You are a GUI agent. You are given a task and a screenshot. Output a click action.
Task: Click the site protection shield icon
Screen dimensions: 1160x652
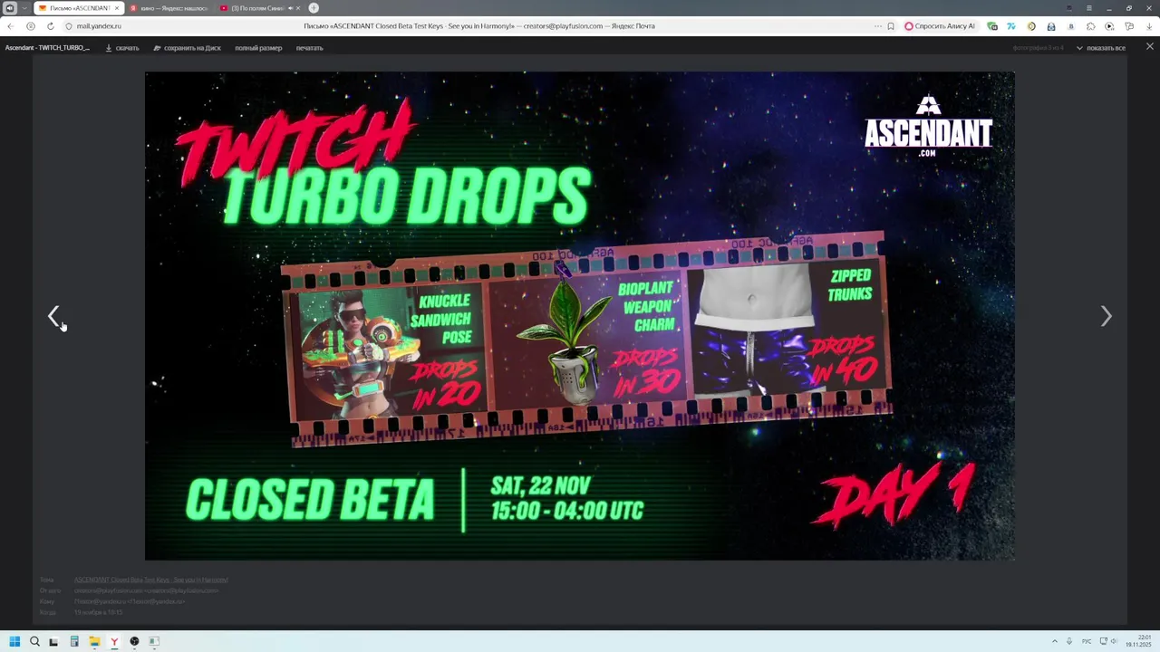(x=68, y=26)
